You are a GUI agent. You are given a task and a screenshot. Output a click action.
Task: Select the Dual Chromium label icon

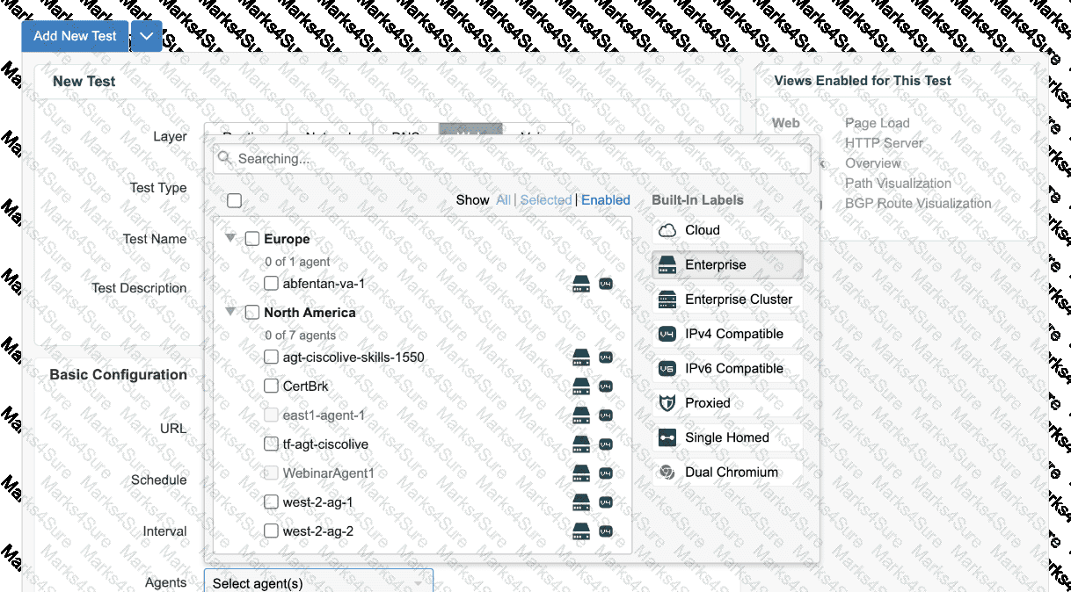click(x=667, y=473)
